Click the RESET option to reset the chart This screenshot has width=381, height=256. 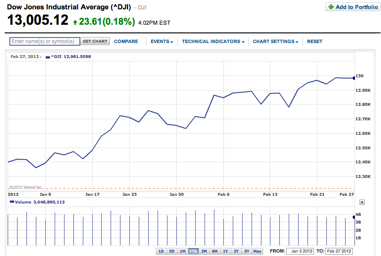(315, 41)
